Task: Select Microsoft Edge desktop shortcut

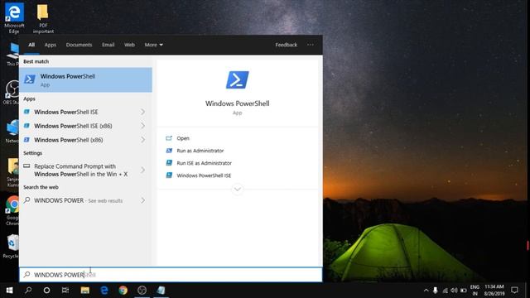Action: [x=14, y=18]
